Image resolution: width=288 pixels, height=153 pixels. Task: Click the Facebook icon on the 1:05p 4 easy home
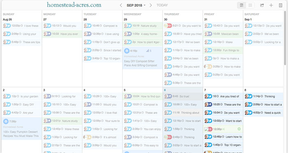tap(130, 34)
